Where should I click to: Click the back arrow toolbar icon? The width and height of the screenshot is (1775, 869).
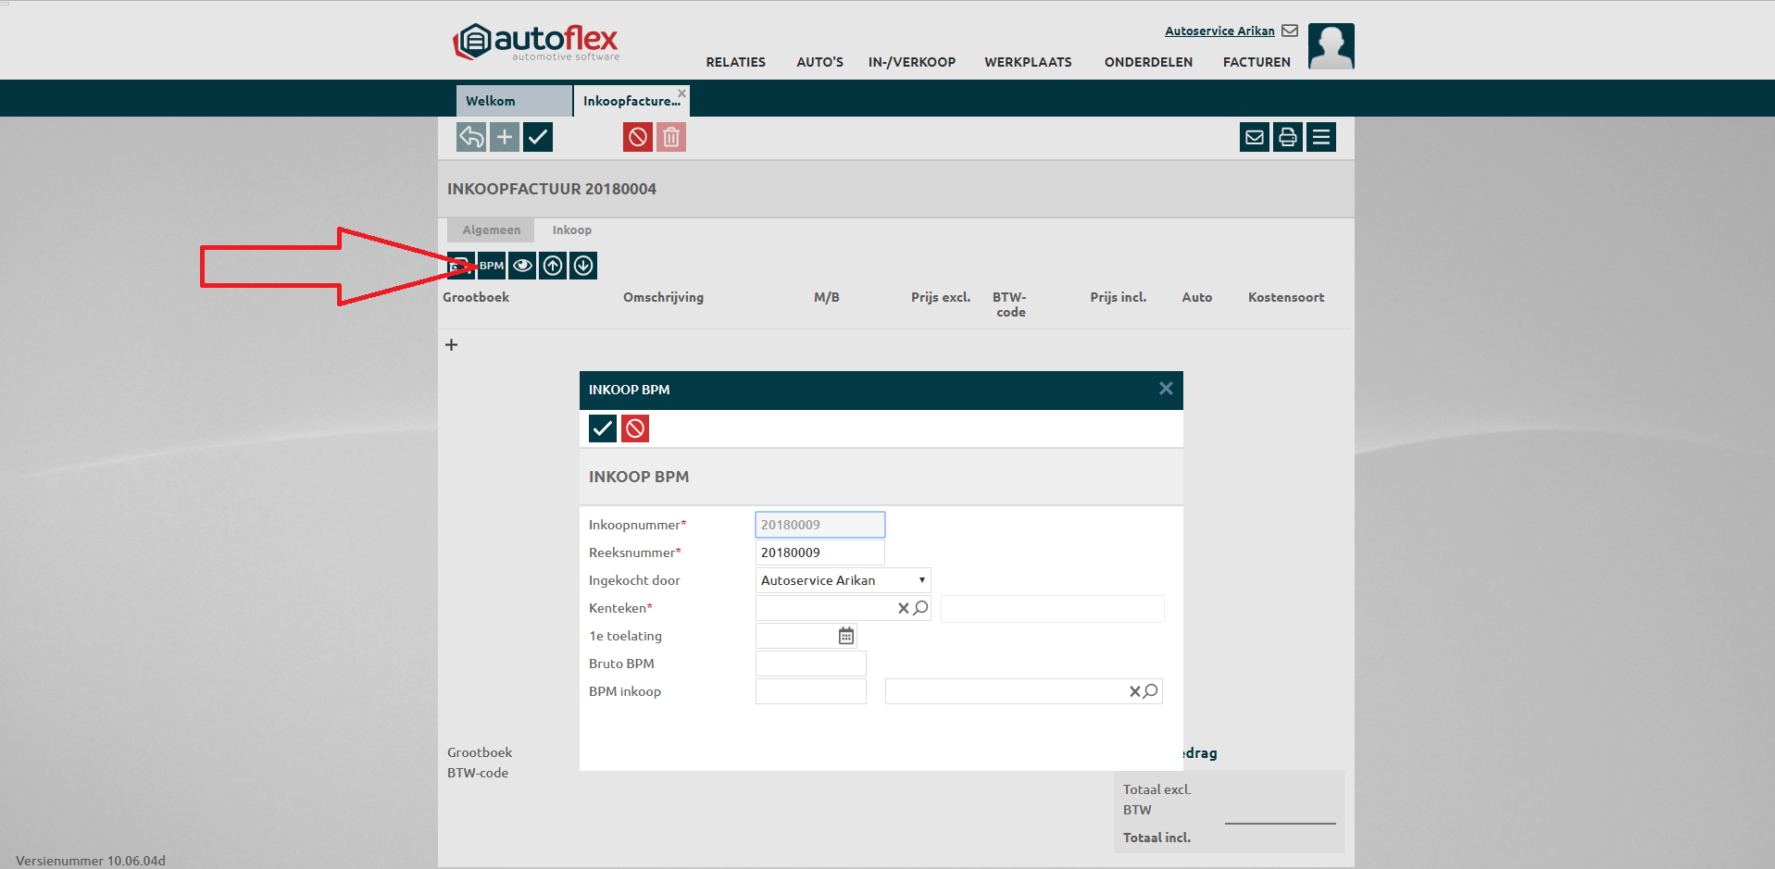click(x=471, y=138)
